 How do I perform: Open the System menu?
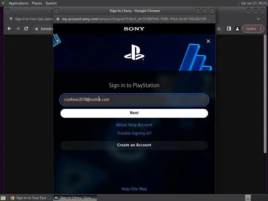point(51,3)
